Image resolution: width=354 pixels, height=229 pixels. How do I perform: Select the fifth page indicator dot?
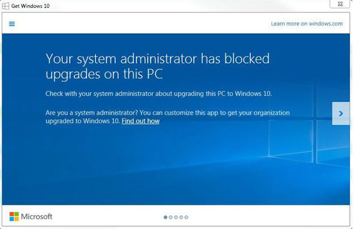pos(187,217)
